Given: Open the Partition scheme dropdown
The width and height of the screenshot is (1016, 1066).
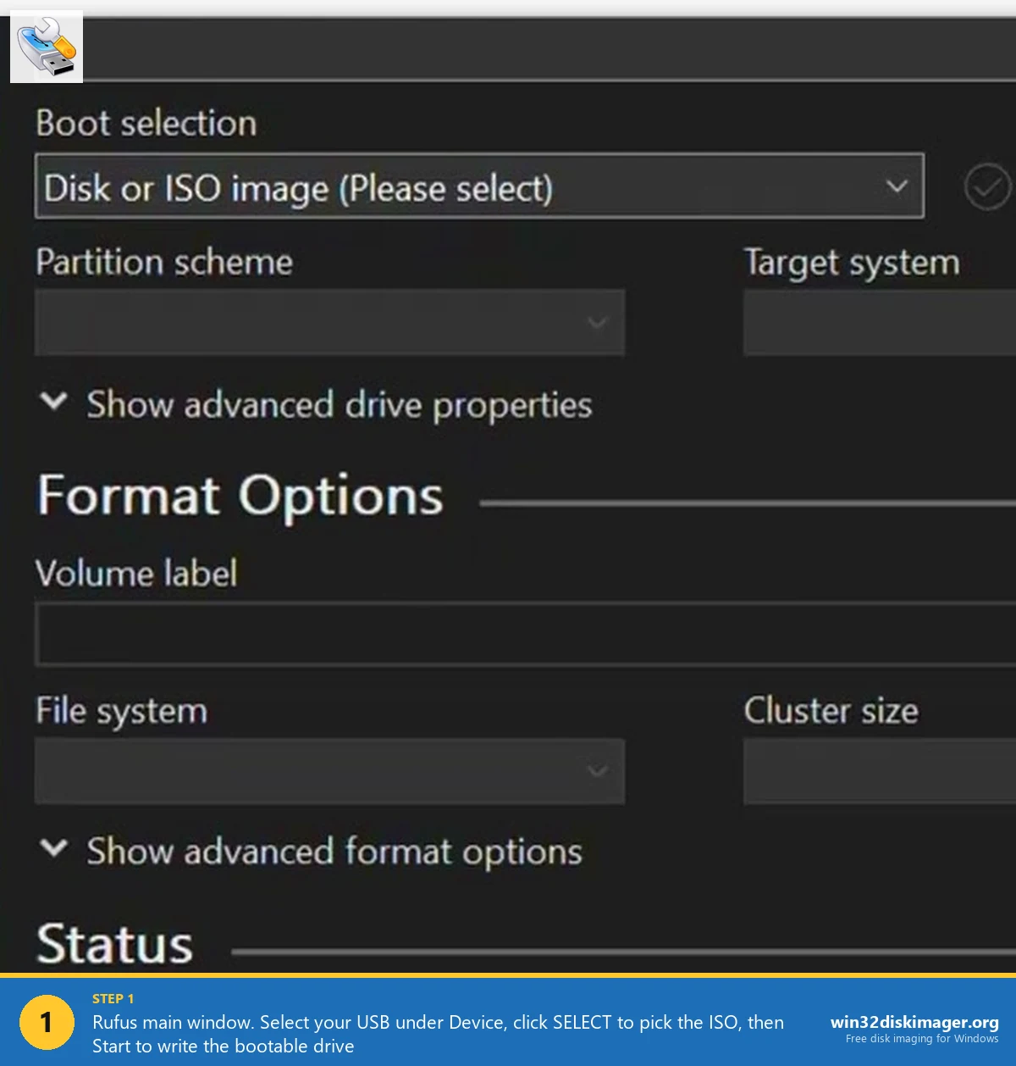Looking at the screenshot, I should (x=329, y=322).
